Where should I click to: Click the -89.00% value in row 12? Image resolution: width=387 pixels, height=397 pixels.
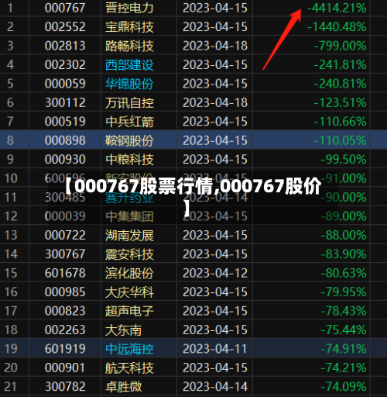[x=344, y=216]
